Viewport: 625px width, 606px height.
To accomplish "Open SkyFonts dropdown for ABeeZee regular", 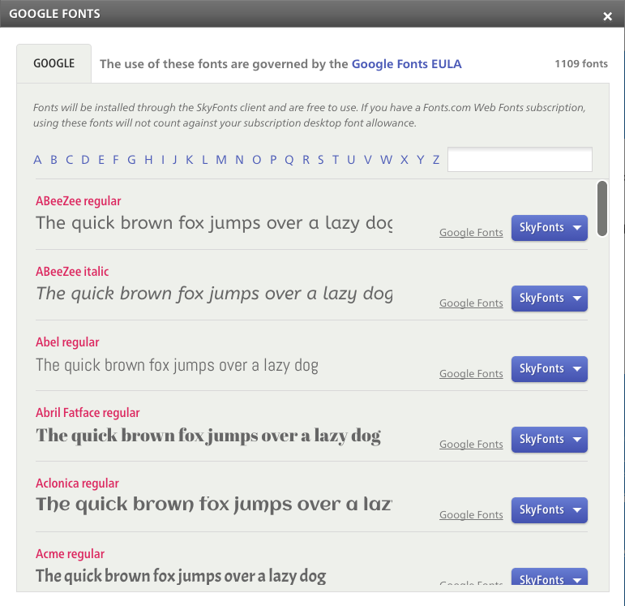I will (550, 228).
